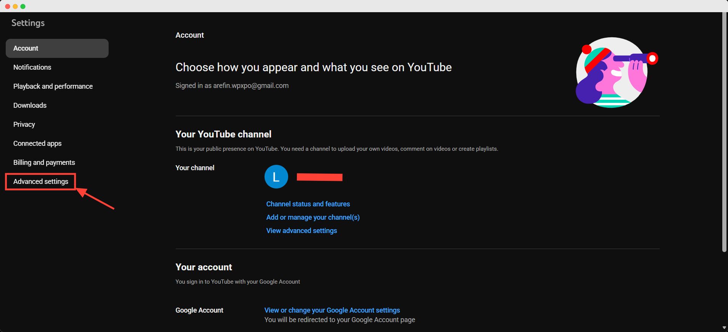Click 'You sign in to YouTube' description

tap(237, 282)
